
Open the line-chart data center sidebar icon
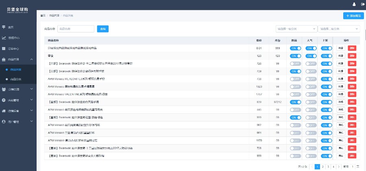pos(4,38)
